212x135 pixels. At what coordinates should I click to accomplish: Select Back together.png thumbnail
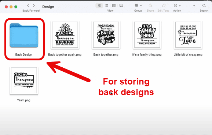[x=106, y=35]
